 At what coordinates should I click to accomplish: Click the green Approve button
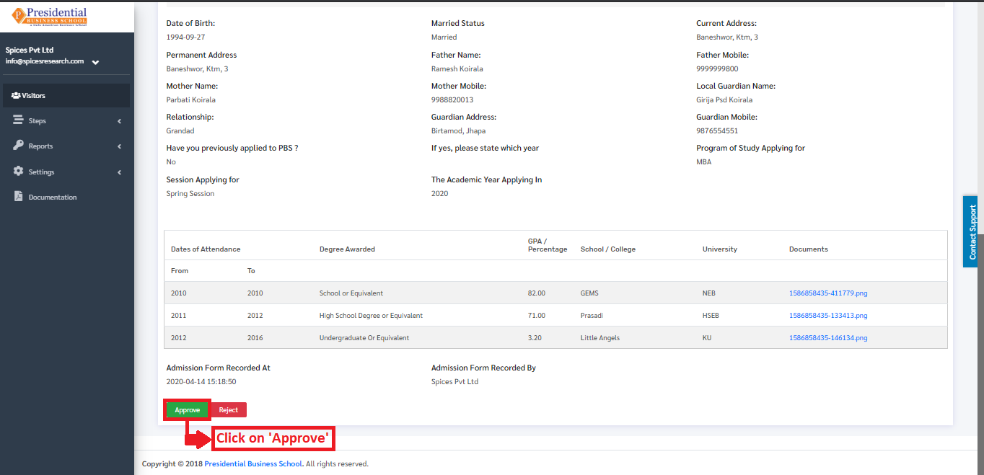pyautogui.click(x=188, y=409)
